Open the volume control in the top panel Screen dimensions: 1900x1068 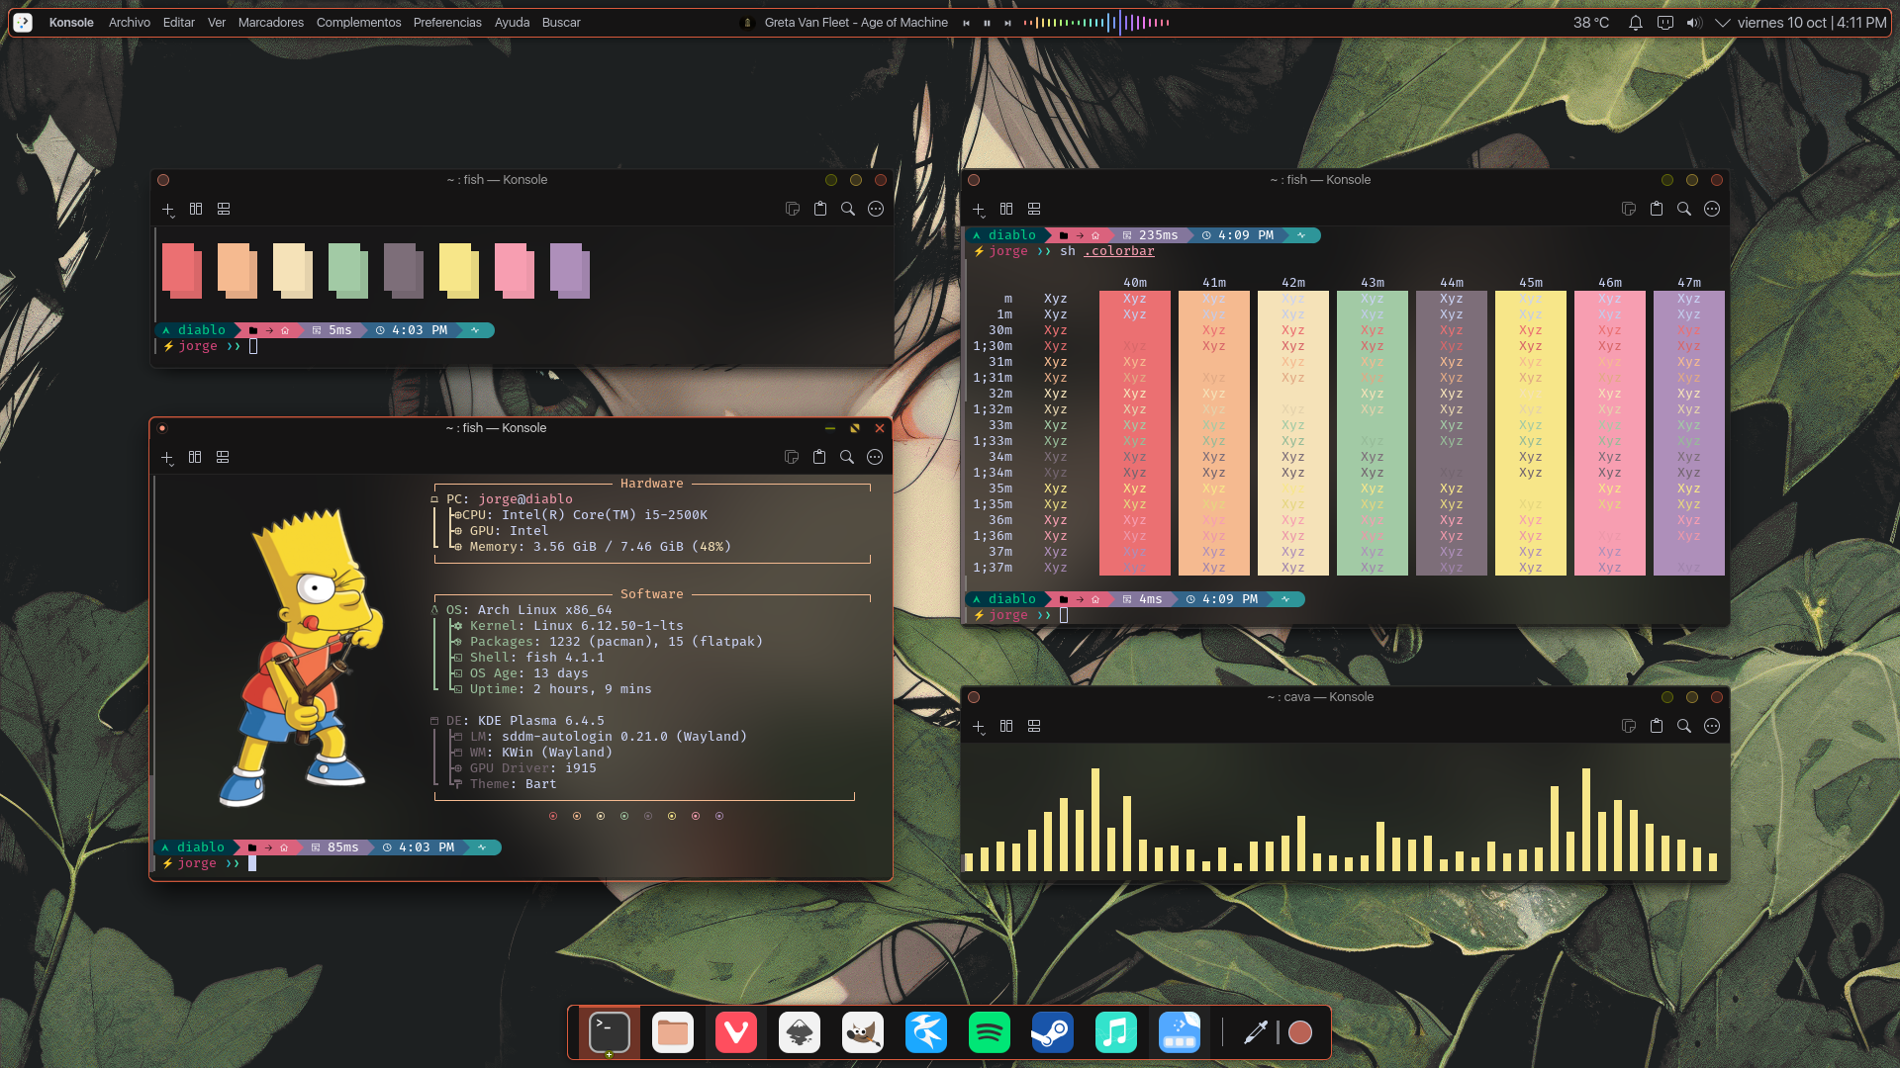1694,23
